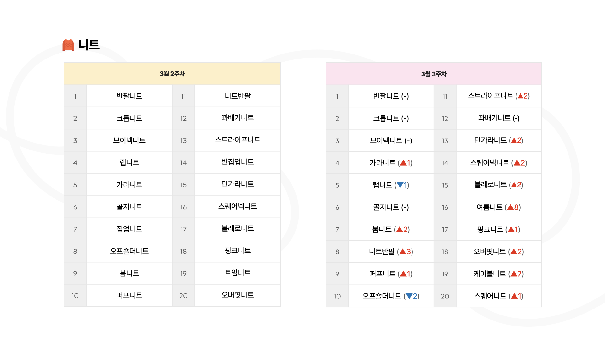The height and width of the screenshot is (340, 605).
Task: Select the 3월 2주차 table header
Action: pyautogui.click(x=172, y=74)
